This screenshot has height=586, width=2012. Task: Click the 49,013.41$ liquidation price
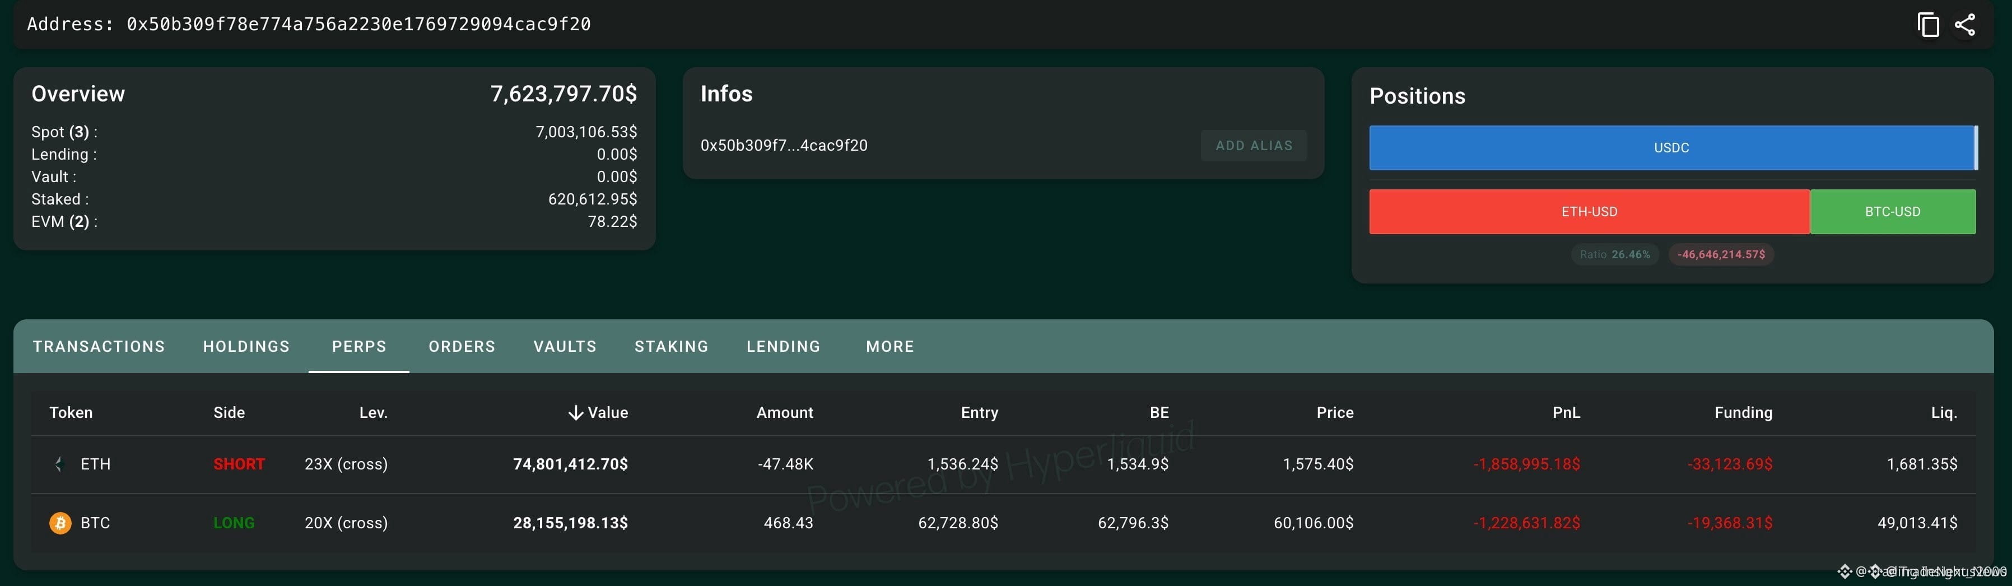point(1917,523)
